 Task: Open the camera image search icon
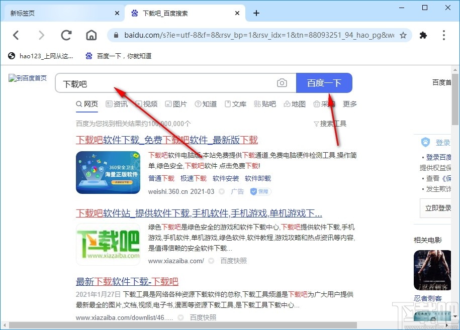[282, 83]
